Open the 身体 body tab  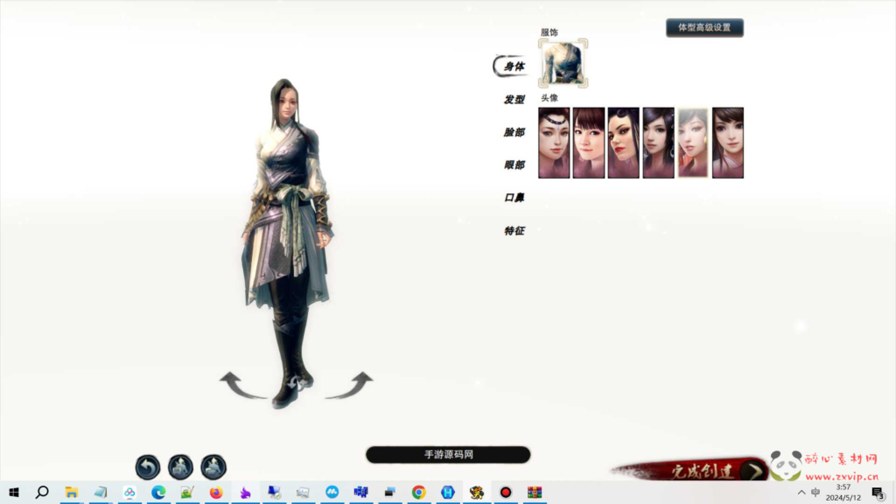click(x=514, y=66)
